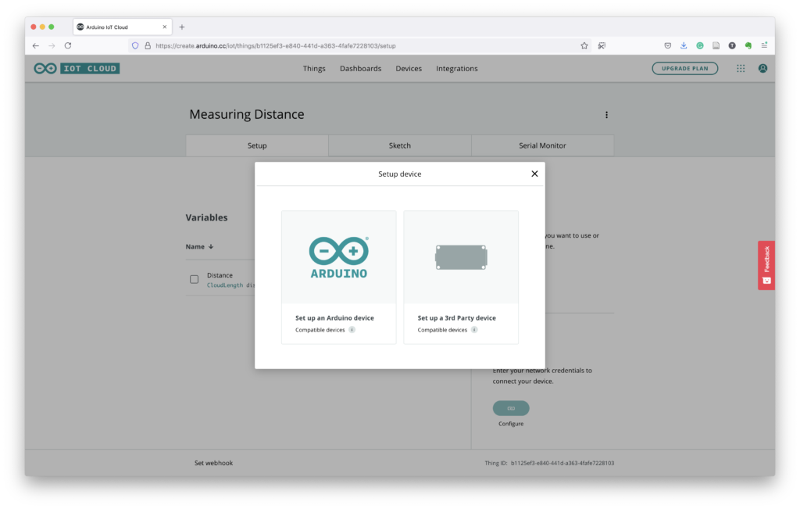Click the browser back arrow

[36, 45]
